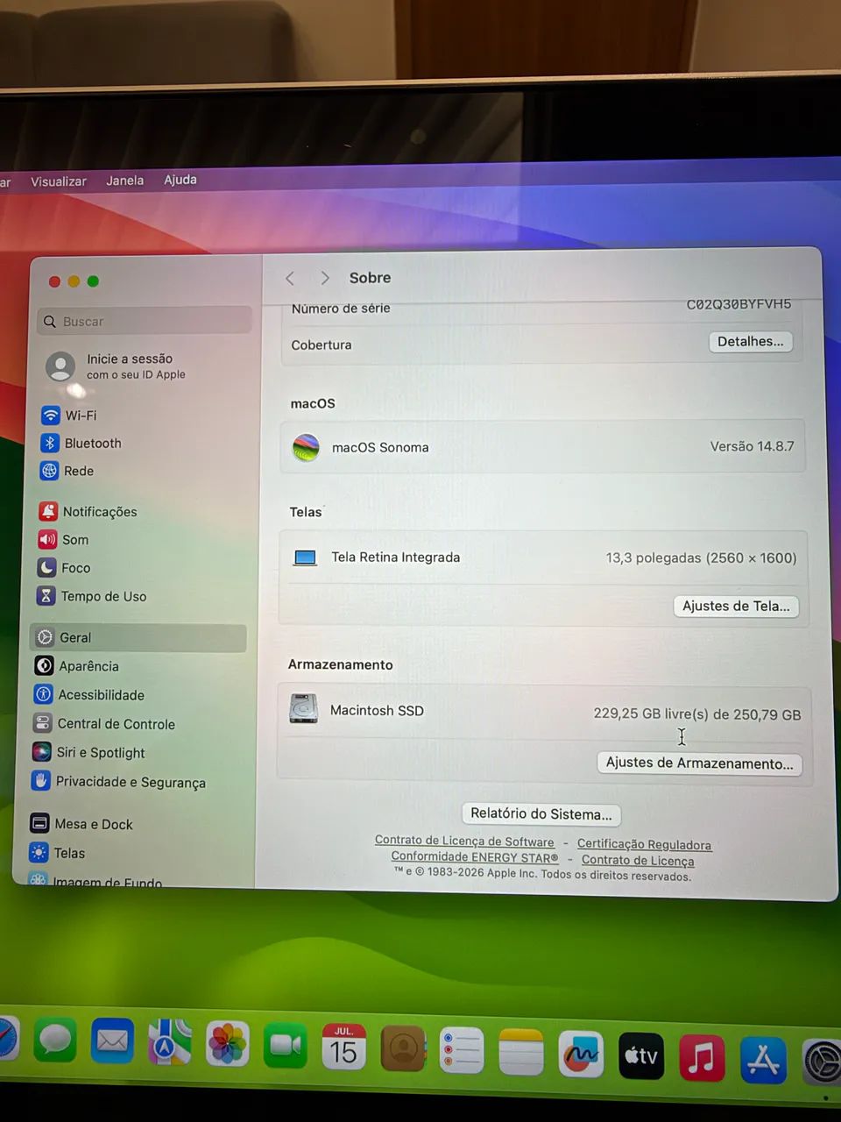Launch Messages from the Dock
Image resolution: width=841 pixels, height=1122 pixels.
[55, 1040]
